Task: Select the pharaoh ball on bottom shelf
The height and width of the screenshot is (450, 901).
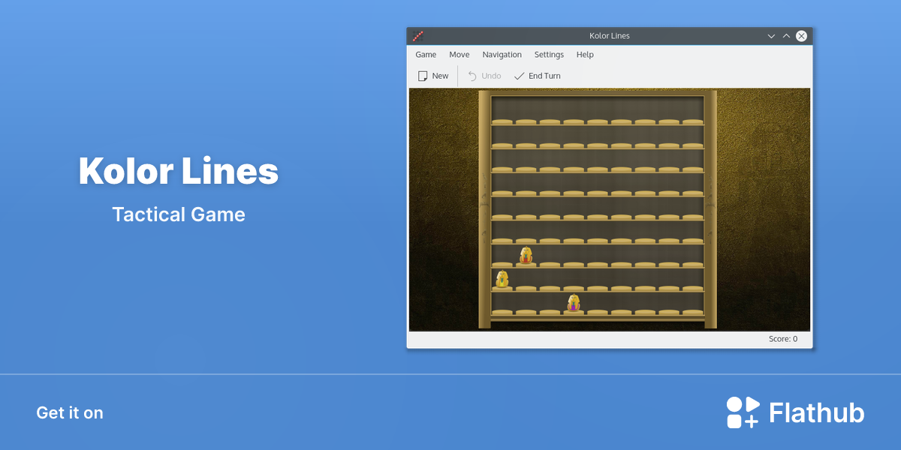Action: coord(574,303)
